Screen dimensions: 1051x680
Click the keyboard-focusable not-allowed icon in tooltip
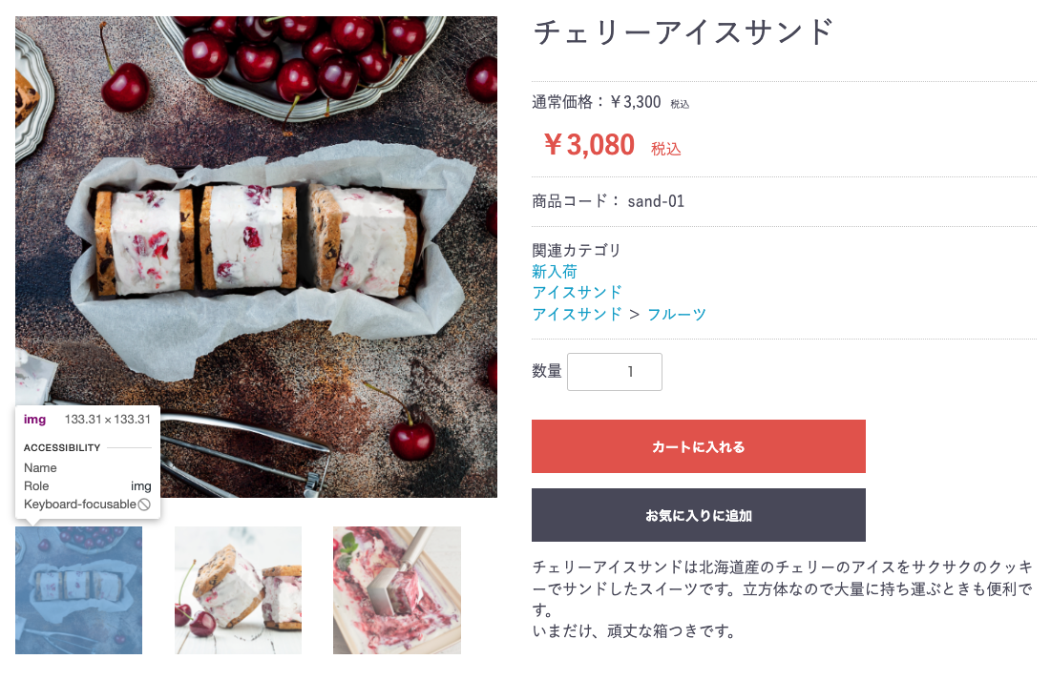(x=144, y=505)
